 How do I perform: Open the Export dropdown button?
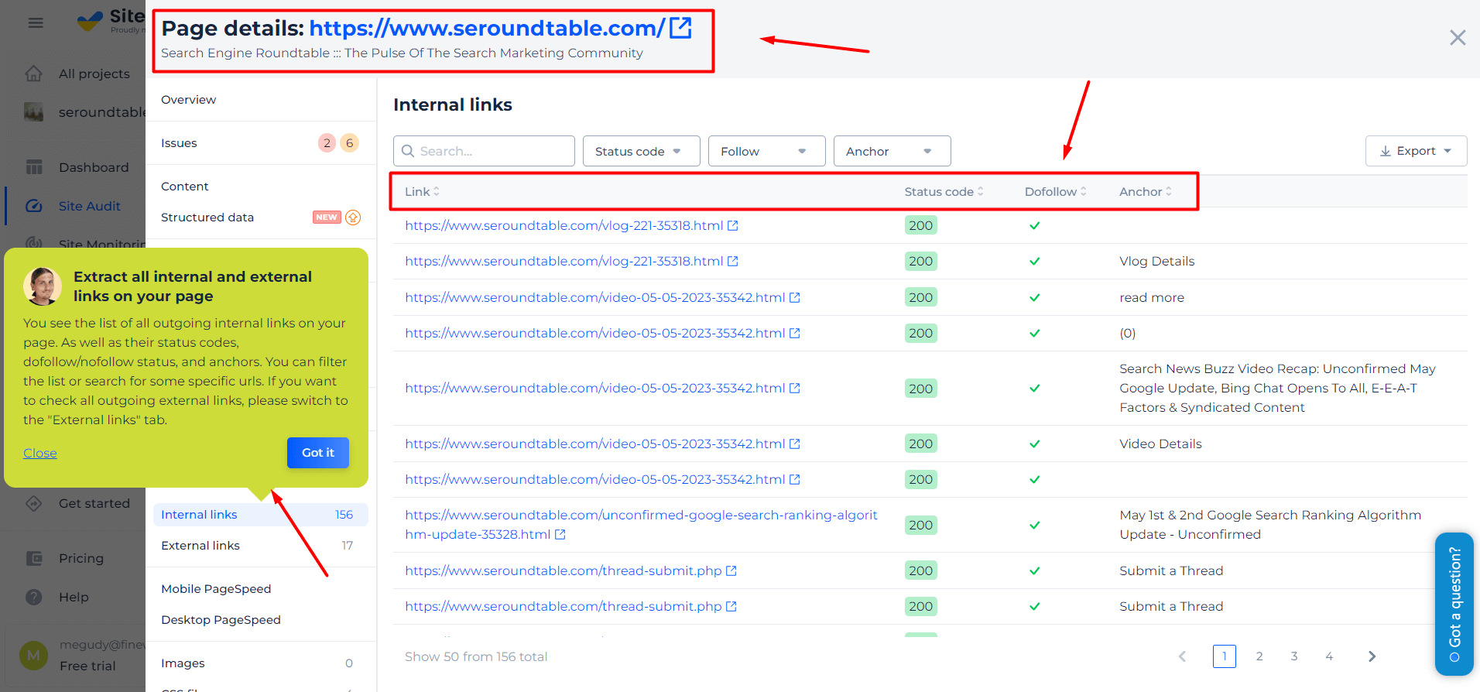click(1417, 151)
